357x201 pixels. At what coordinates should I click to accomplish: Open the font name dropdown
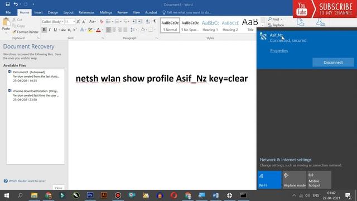[x=63, y=22]
